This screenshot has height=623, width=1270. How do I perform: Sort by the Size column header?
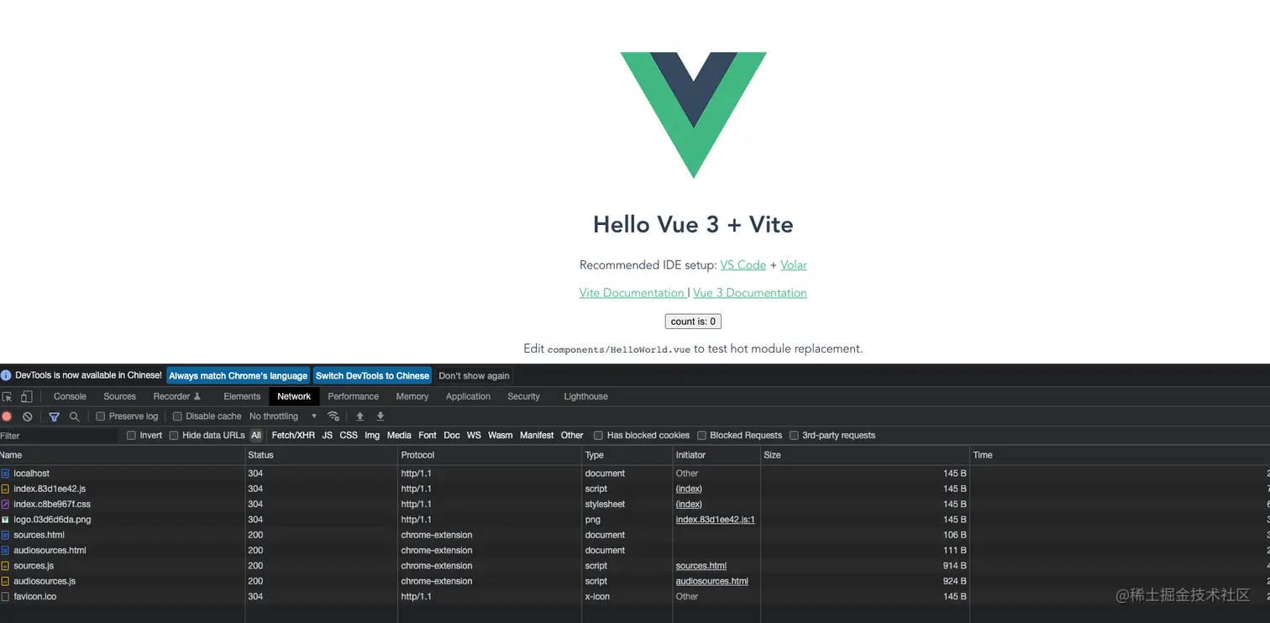(865, 455)
